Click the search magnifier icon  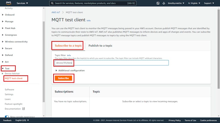[x=52, y=3]
